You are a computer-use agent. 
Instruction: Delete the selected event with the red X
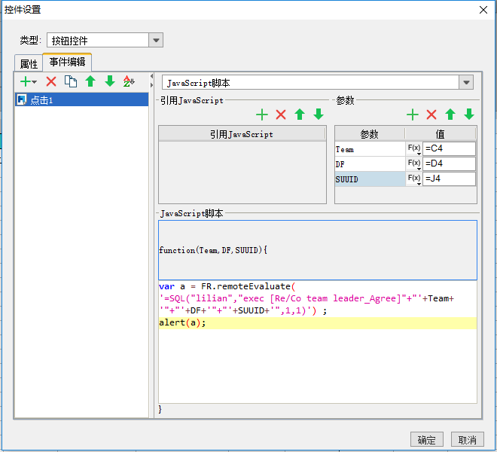click(x=51, y=82)
